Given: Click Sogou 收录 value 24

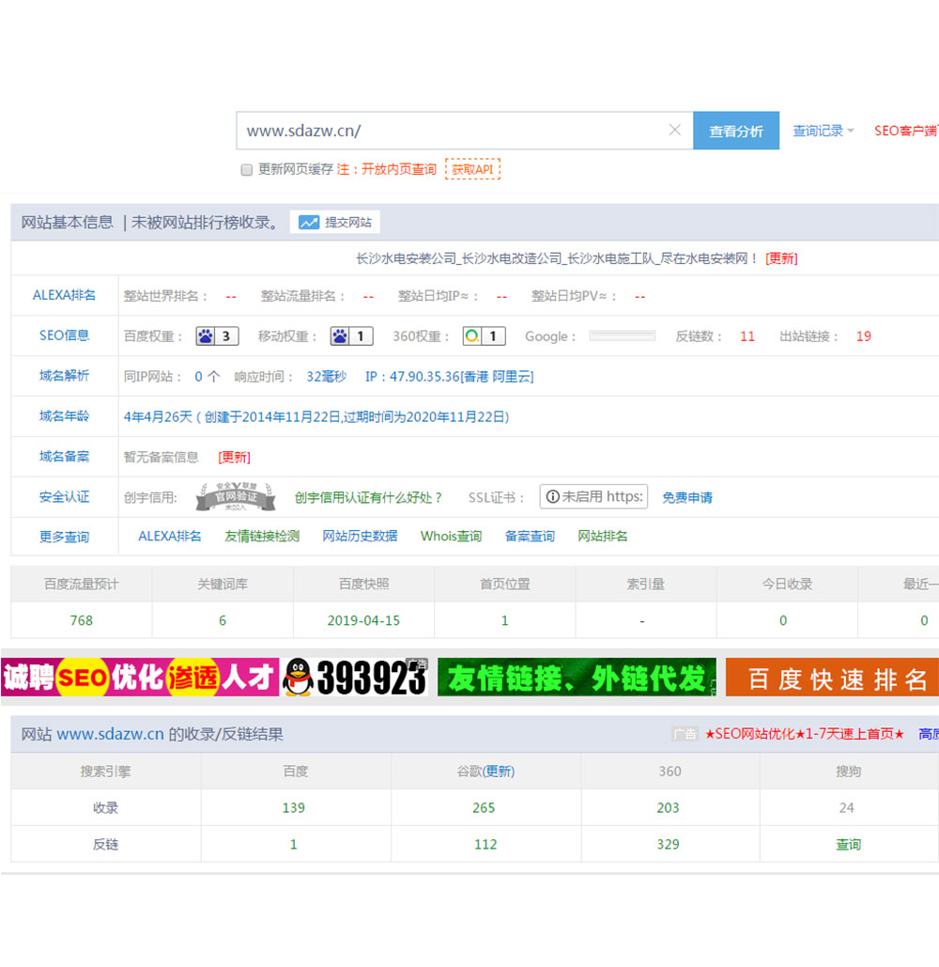Looking at the screenshot, I should tap(847, 808).
